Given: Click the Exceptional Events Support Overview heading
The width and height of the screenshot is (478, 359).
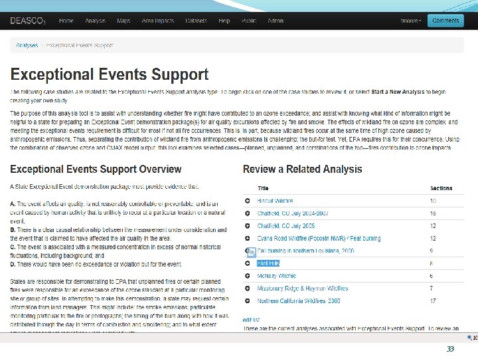Looking at the screenshot, I should click(x=96, y=169).
